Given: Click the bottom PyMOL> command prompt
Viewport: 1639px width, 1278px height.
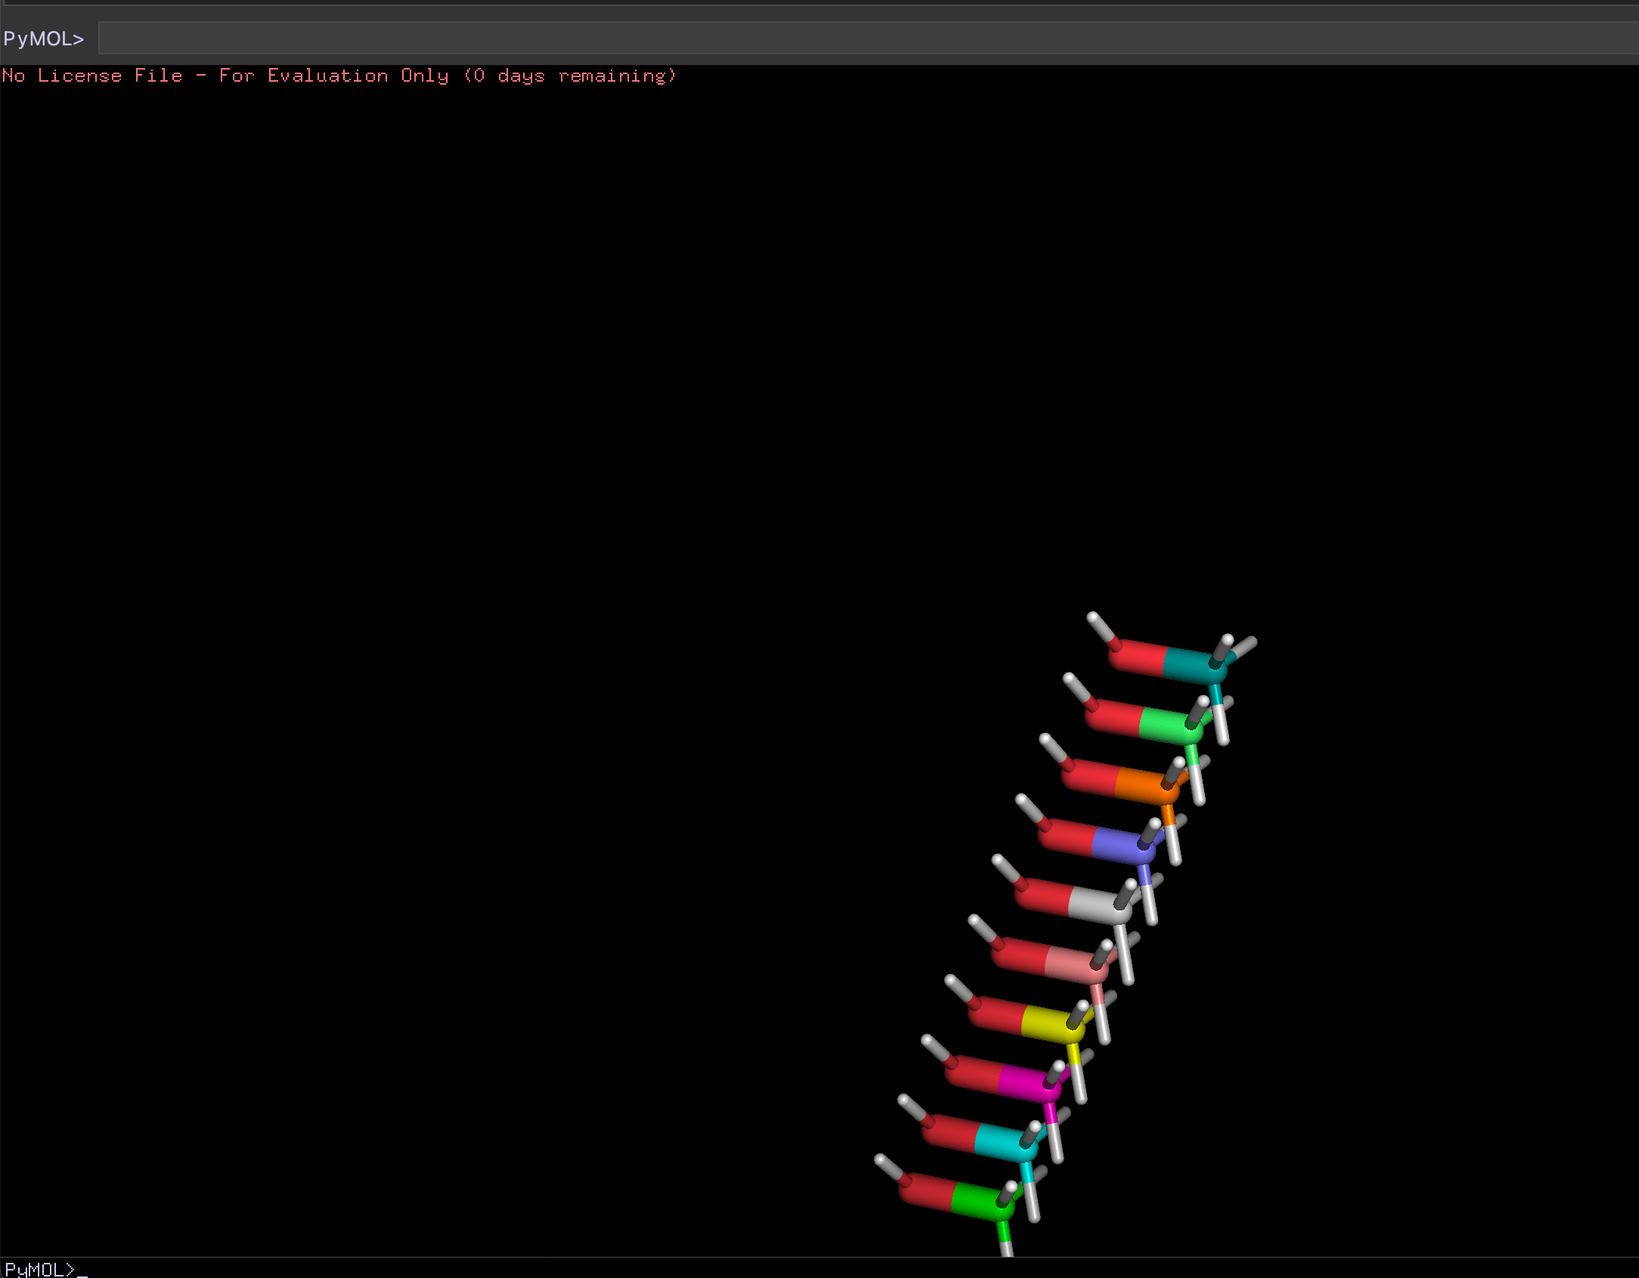Looking at the screenshot, I should point(42,1269).
